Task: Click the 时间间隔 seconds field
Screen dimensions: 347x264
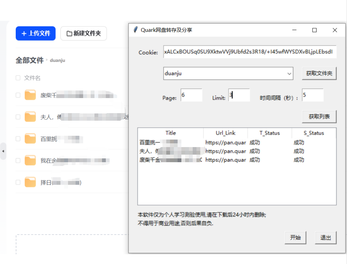Action: [313, 95]
